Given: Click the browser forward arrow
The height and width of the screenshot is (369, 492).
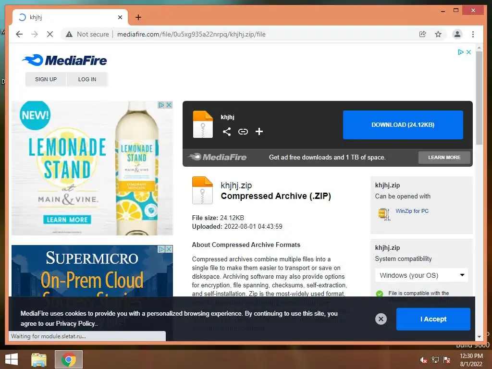Looking at the screenshot, I should coord(35,34).
